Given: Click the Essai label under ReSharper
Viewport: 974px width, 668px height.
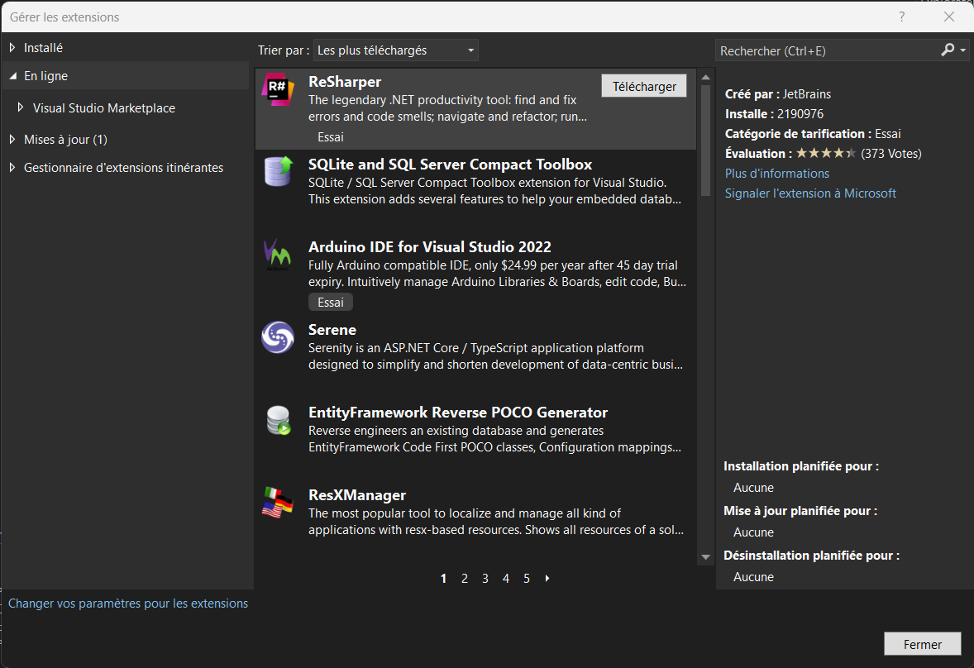Looking at the screenshot, I should click(331, 137).
